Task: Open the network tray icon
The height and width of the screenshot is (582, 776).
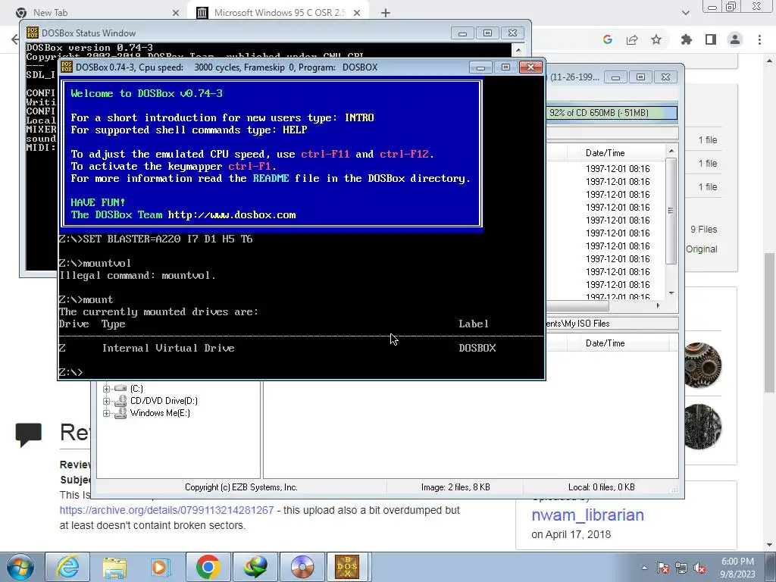Action: (x=681, y=568)
